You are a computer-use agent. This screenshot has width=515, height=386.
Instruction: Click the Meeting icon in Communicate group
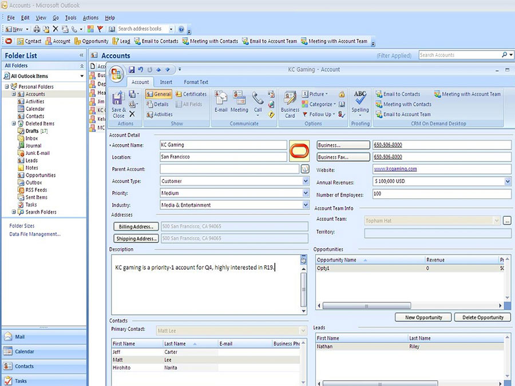point(239,102)
